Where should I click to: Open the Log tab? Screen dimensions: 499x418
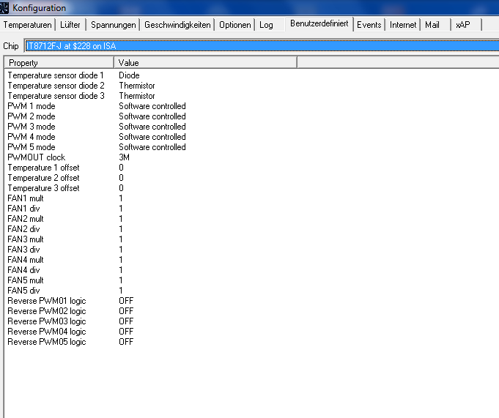(266, 25)
